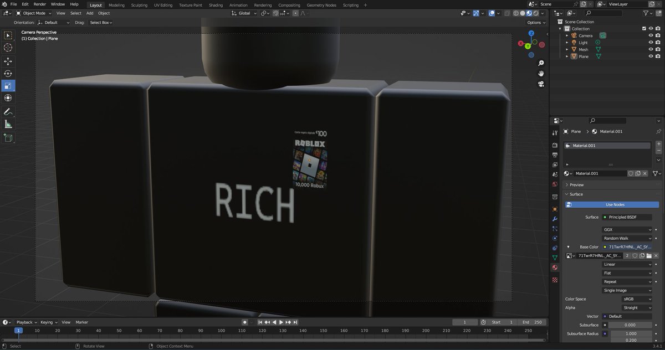This screenshot has width=665, height=350.
Task: Click the Add material slot plus button
Action: (x=658, y=143)
